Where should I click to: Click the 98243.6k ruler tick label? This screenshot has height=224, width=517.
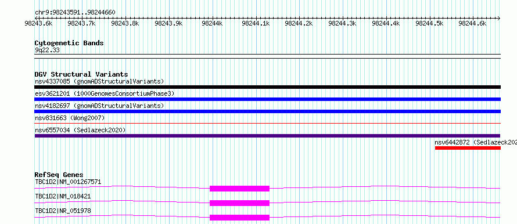click(x=39, y=23)
